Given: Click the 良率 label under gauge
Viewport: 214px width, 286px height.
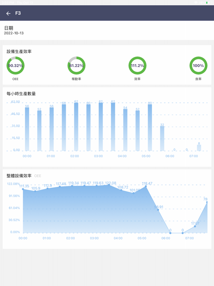Looking at the screenshot, I should pyautogui.click(x=198, y=79).
